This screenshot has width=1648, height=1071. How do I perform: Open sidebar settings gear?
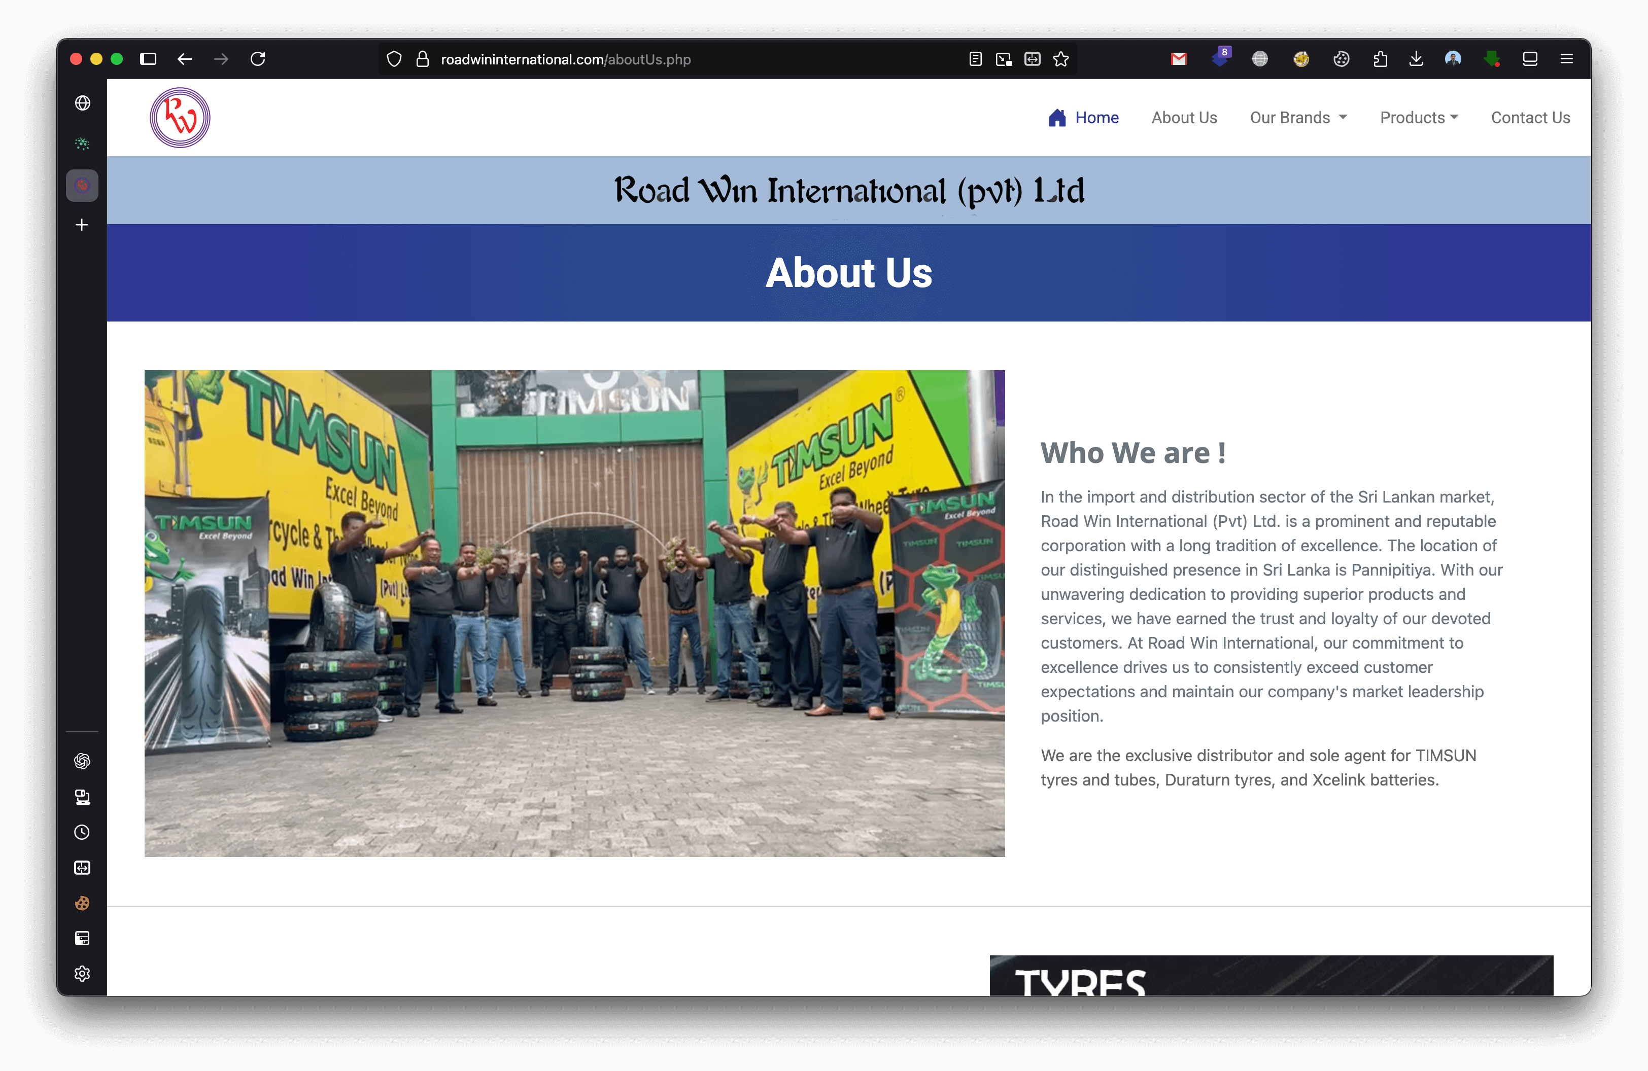coord(82,974)
